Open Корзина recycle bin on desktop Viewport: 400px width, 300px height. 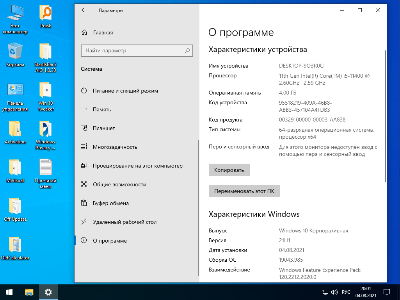coord(15,52)
